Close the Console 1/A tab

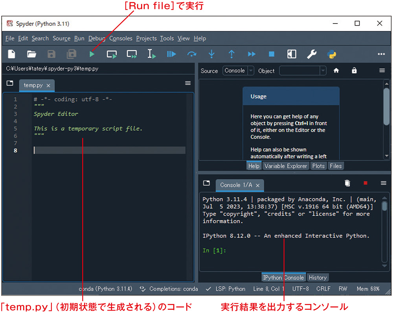258,185
